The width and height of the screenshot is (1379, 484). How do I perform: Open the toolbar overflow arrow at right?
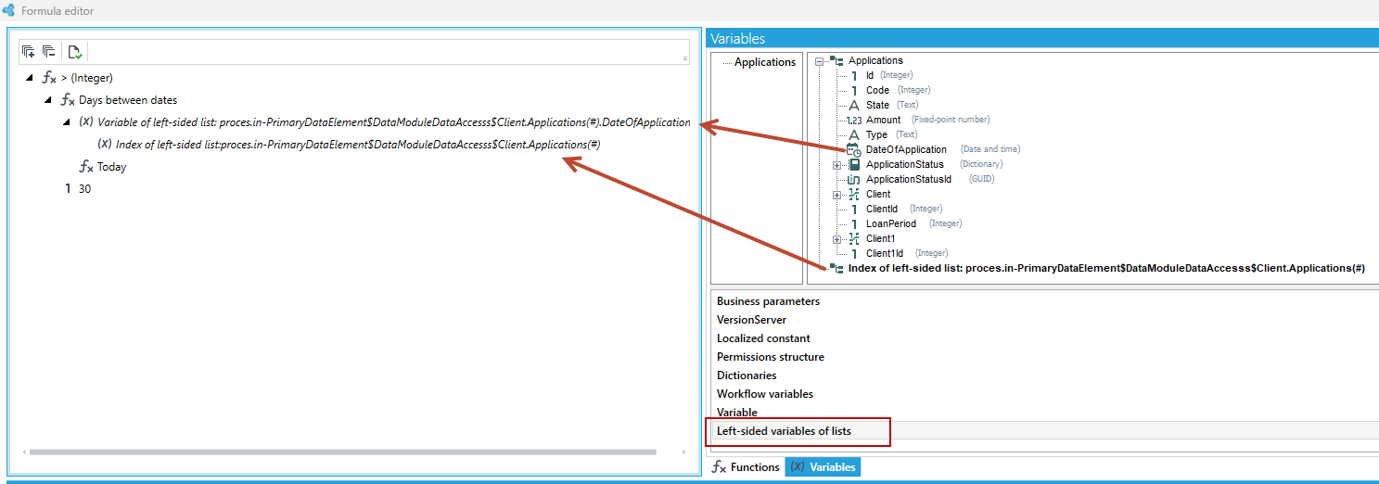point(685,58)
